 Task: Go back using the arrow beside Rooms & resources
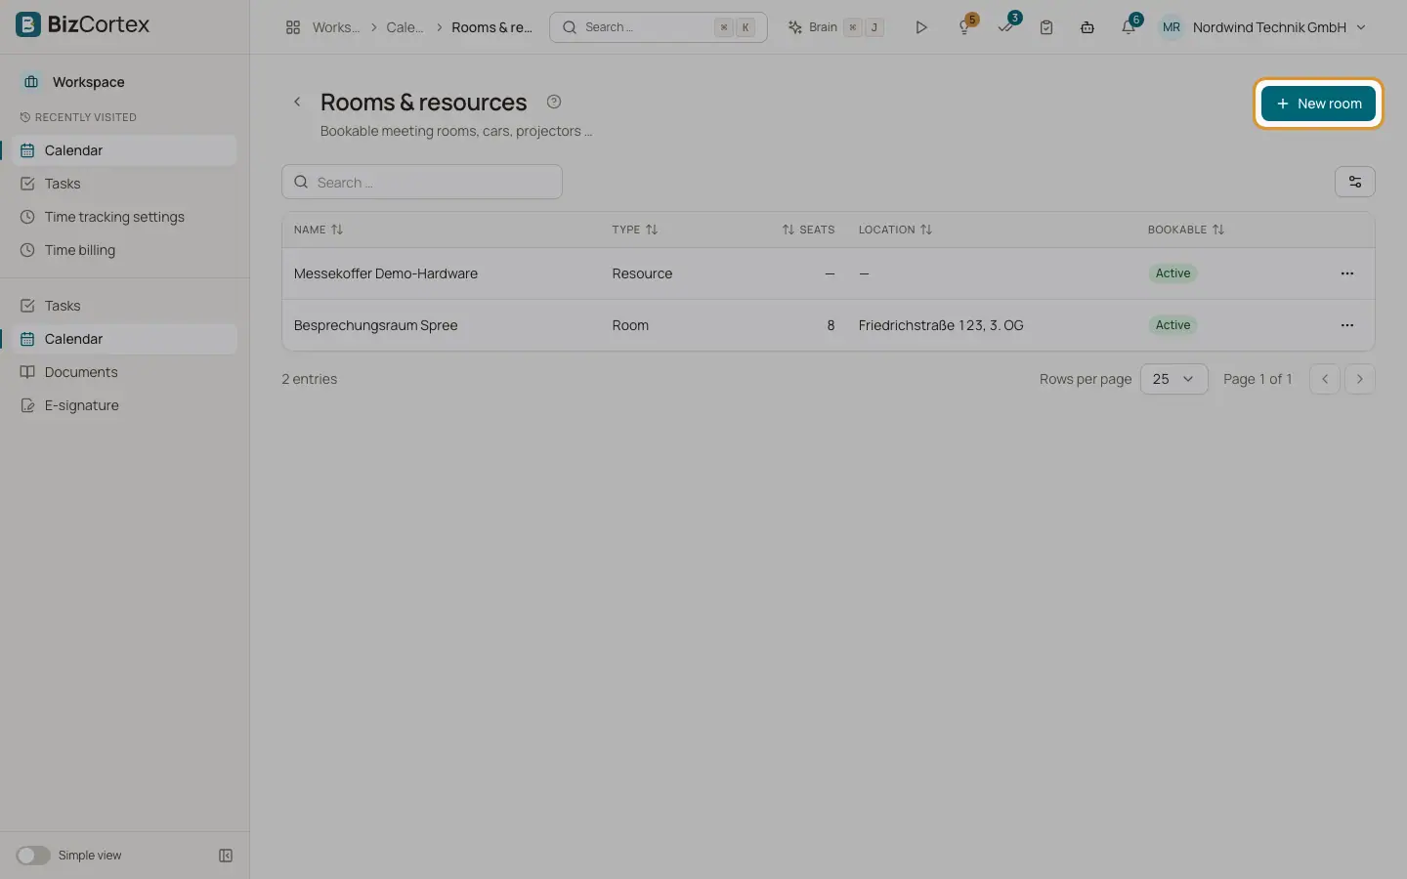click(x=298, y=102)
